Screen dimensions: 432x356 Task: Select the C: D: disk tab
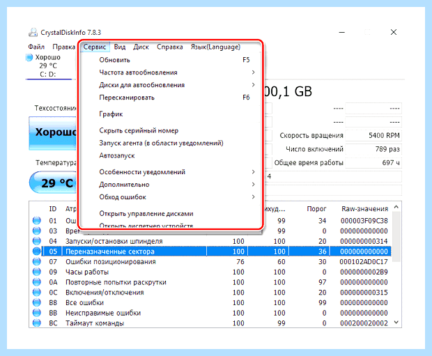coord(49,65)
